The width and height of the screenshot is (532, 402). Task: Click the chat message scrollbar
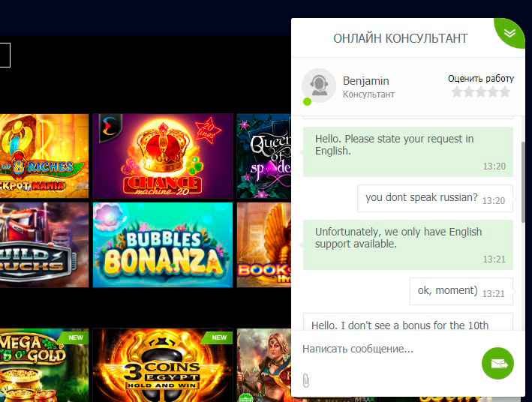pyautogui.click(x=522, y=180)
